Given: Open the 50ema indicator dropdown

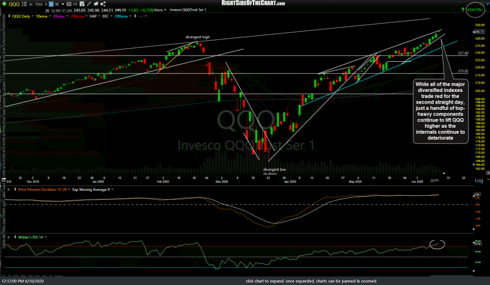Looking at the screenshot, I should (x=50, y=16).
